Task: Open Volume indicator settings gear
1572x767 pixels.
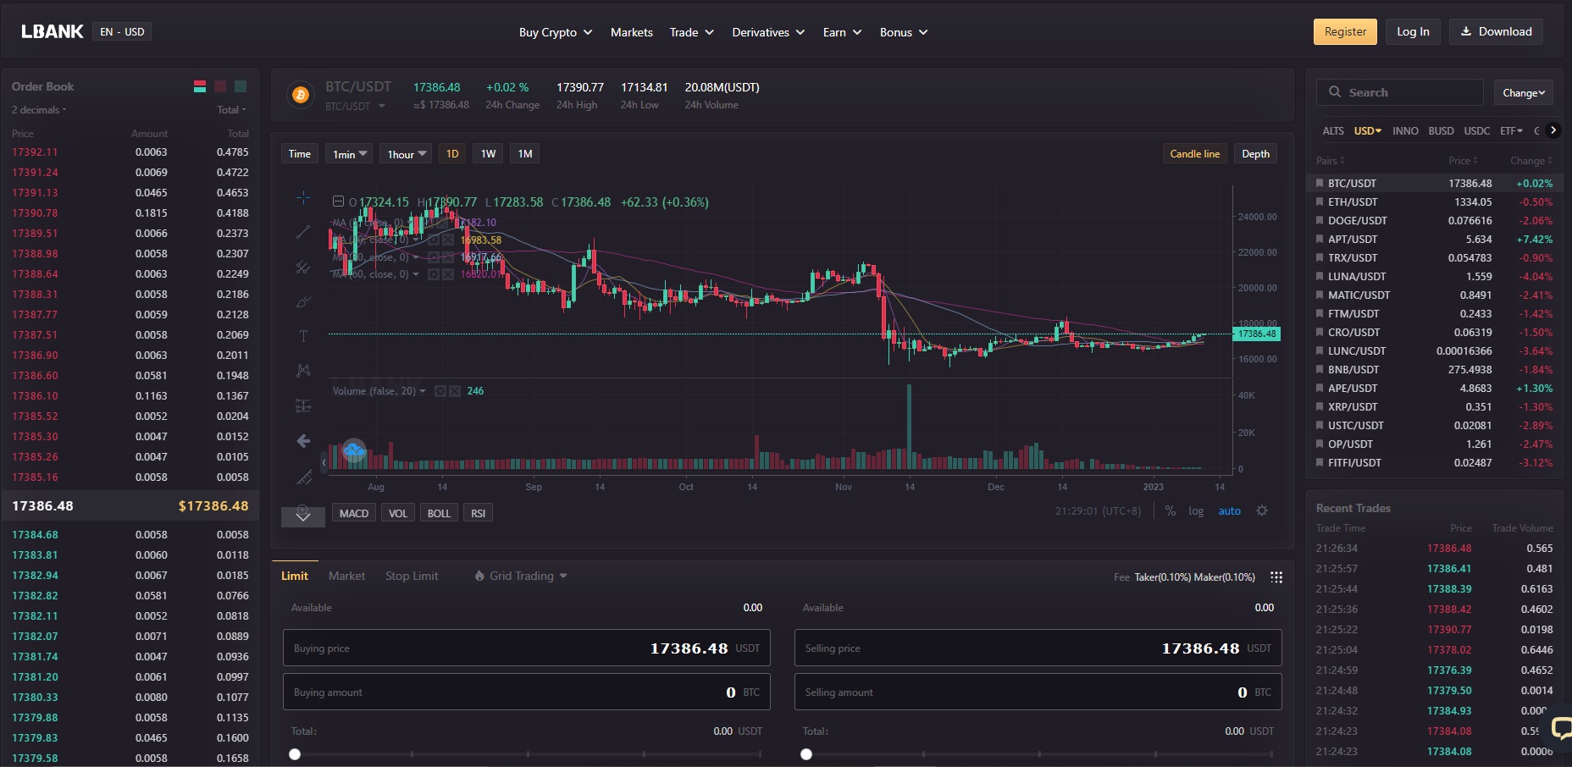Action: (x=440, y=391)
